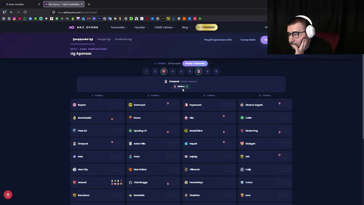Click the Paris SG team name
364x205 pixels.
click(82, 131)
